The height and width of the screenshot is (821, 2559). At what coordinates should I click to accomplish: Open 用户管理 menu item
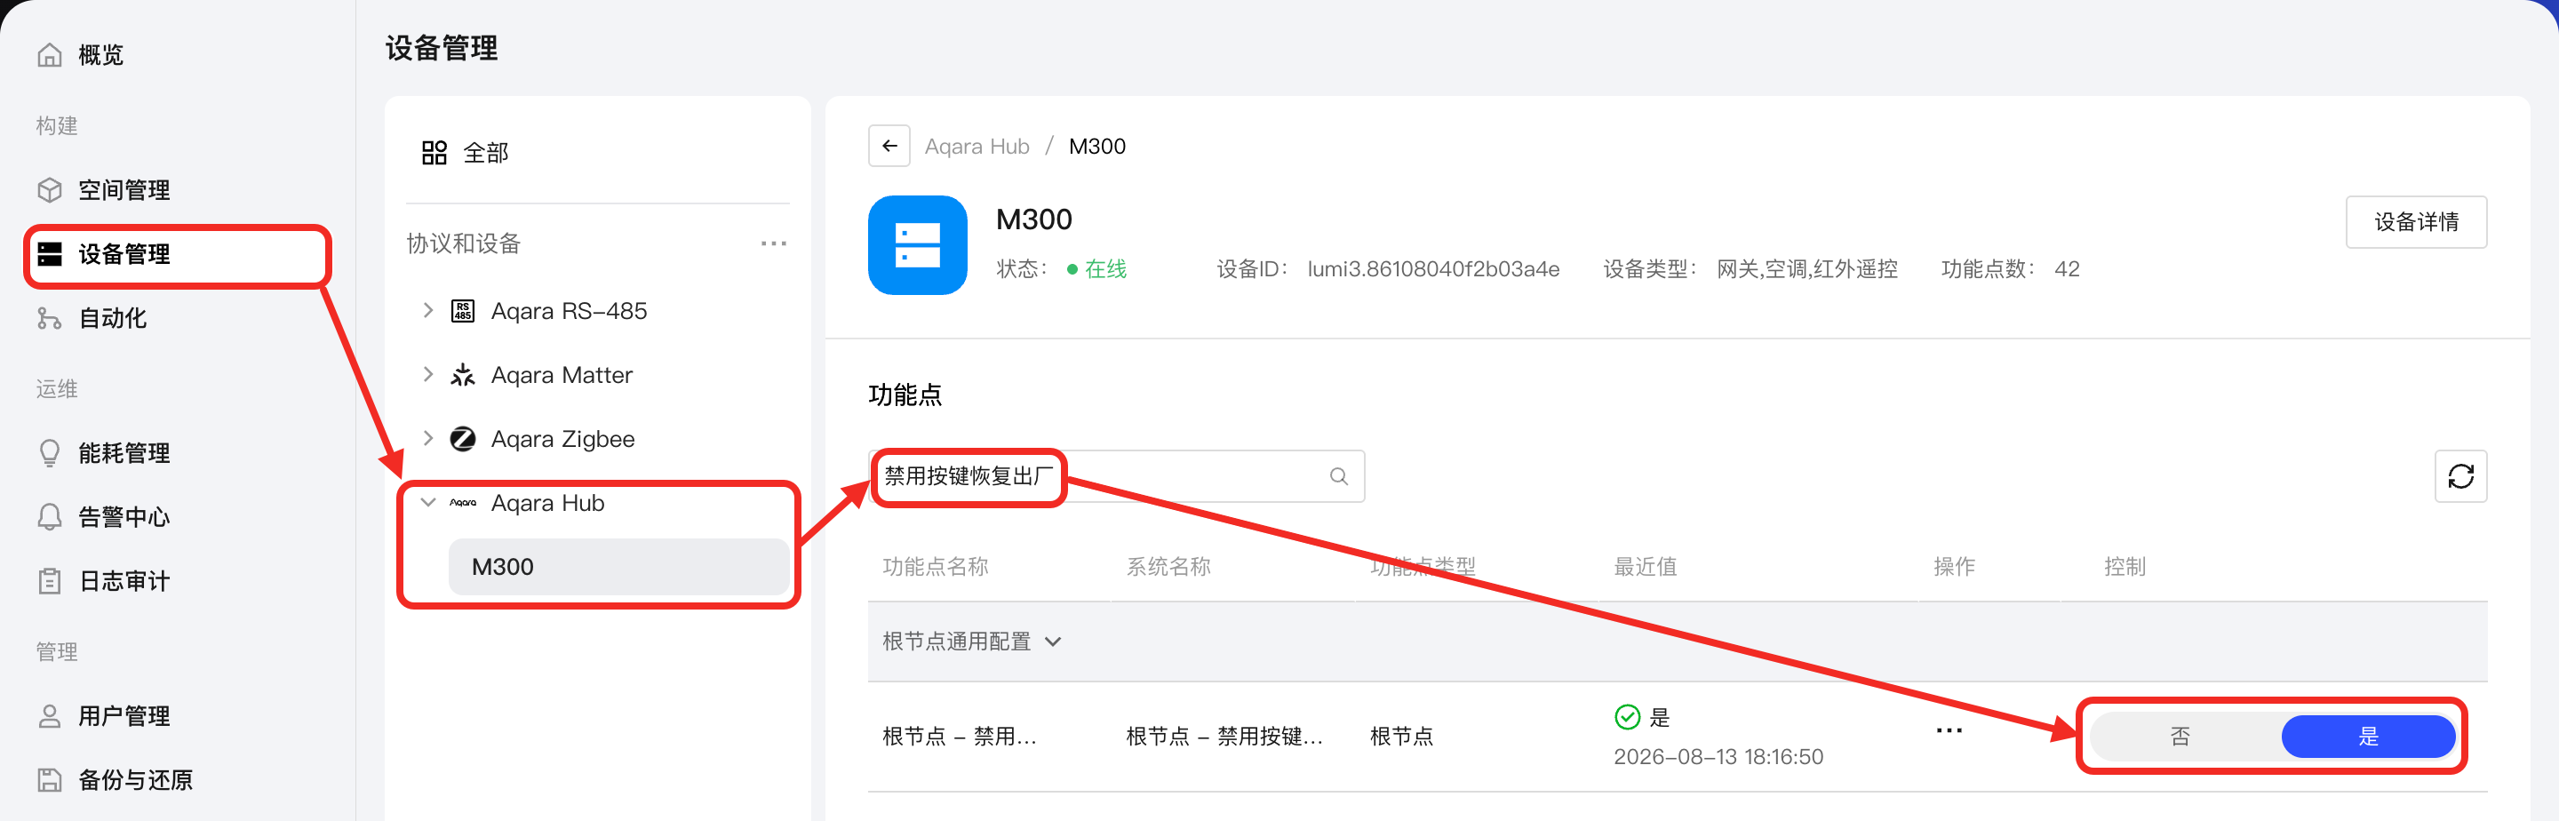pos(124,717)
